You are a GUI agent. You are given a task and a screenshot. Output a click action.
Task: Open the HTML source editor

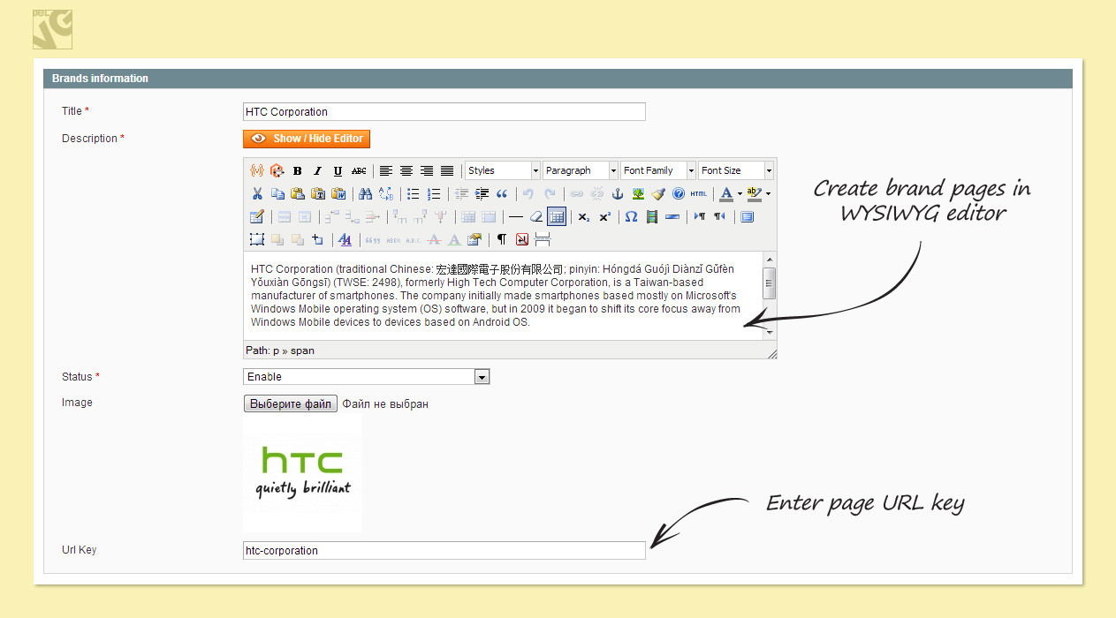[x=699, y=194]
